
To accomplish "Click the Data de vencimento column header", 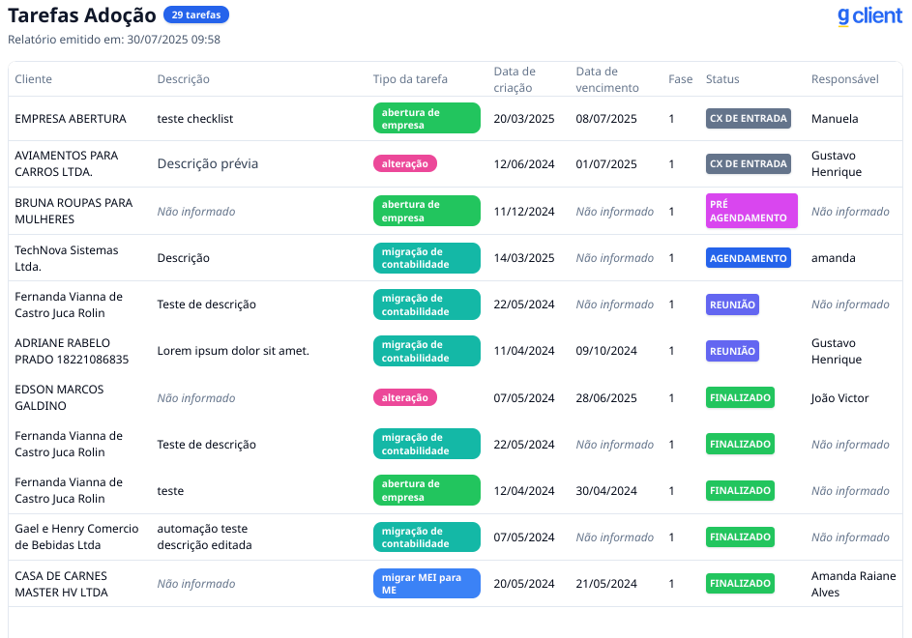I will [x=607, y=79].
